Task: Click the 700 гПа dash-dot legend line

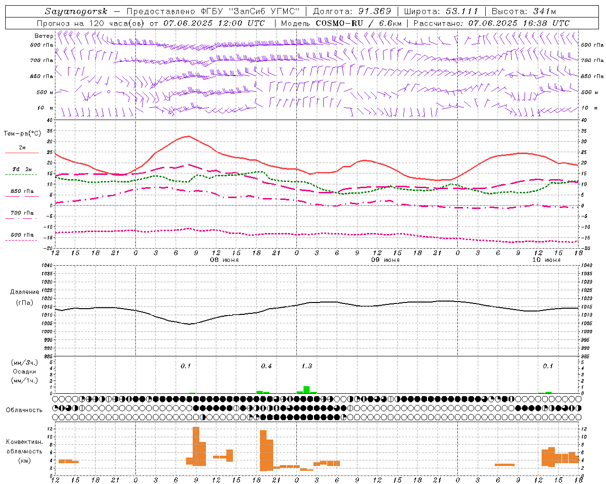Action: coord(22,218)
